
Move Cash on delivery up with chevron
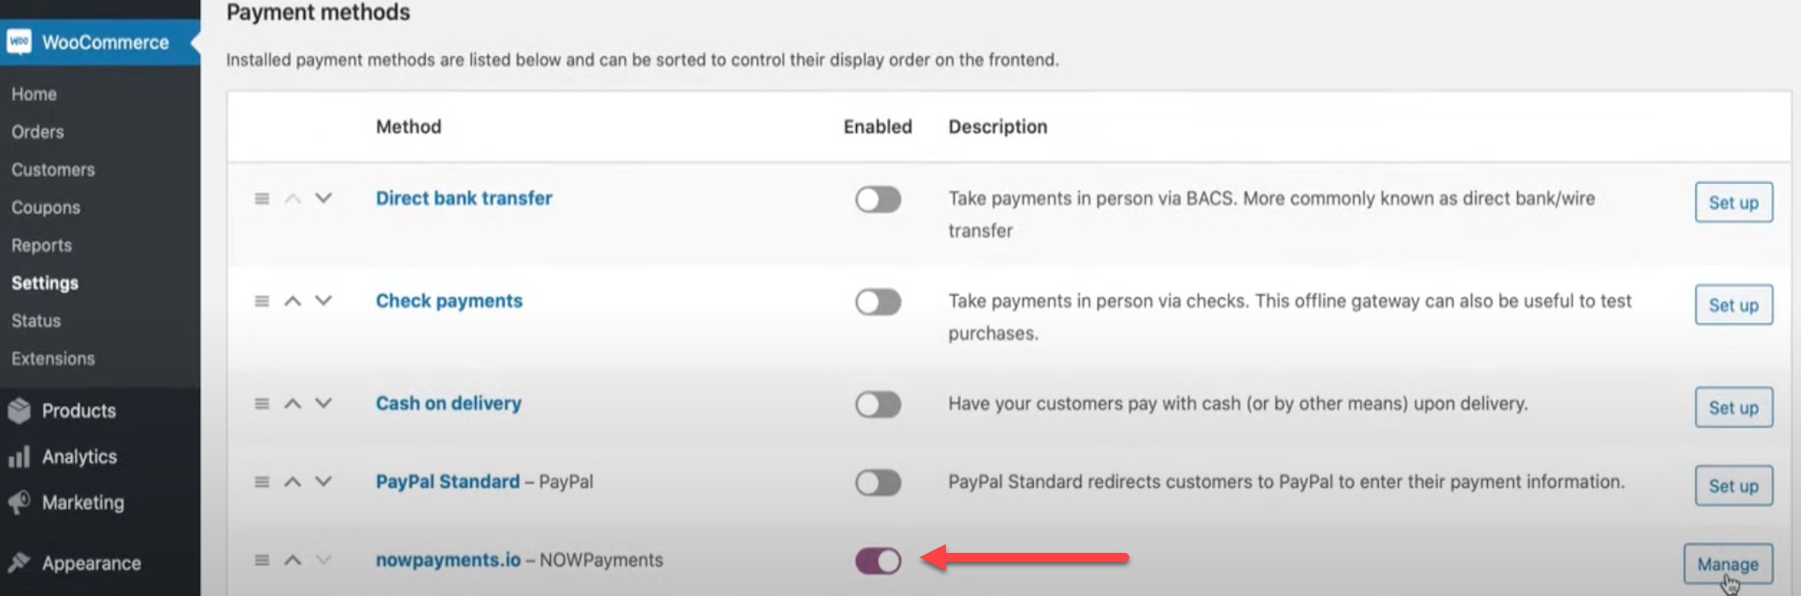point(293,404)
